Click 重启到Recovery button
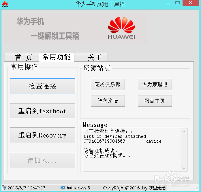Image resolution: width=201 pixels, height=192 pixels. pos(43,135)
